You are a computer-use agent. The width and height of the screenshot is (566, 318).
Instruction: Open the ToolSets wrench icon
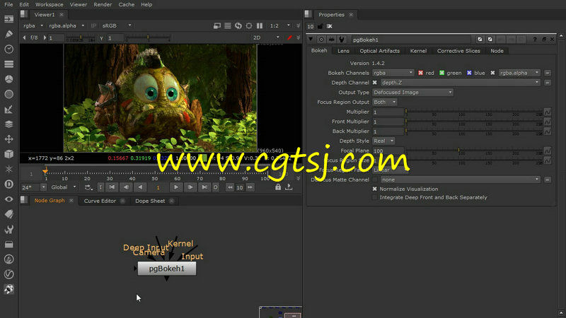click(x=8, y=229)
